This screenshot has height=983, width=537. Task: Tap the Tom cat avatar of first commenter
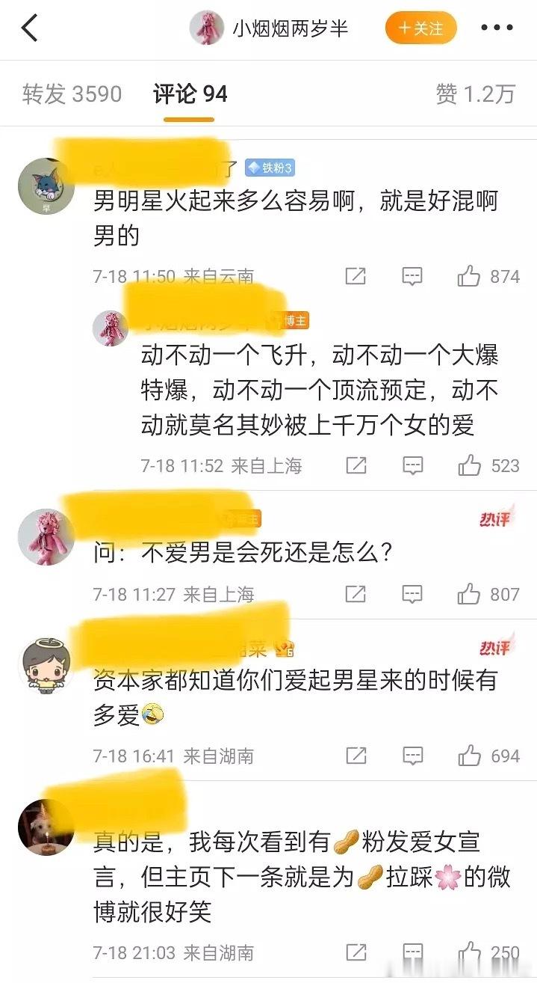(x=46, y=186)
